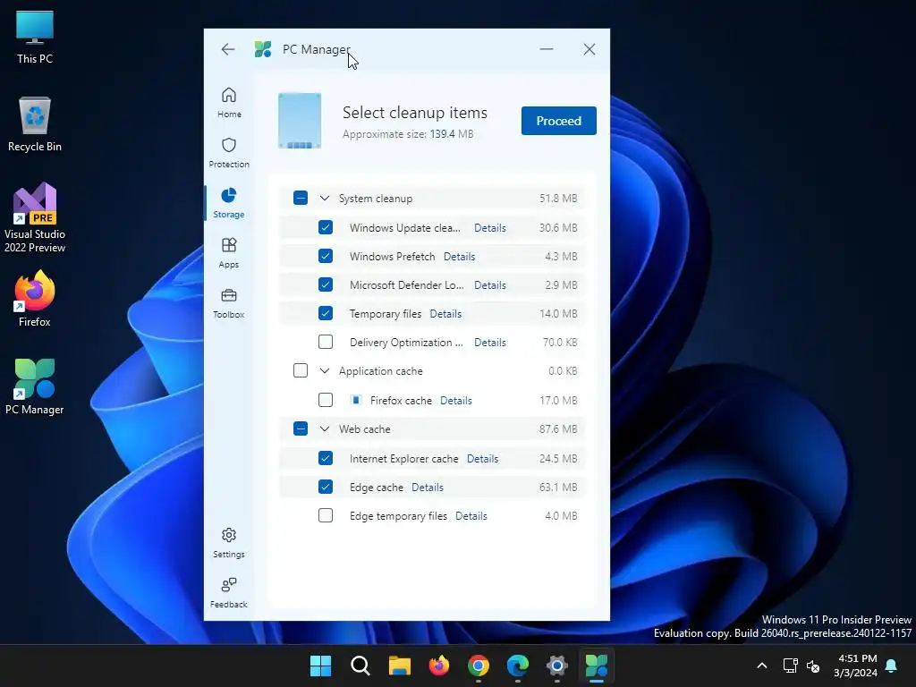The height and width of the screenshot is (687, 916).
Task: Uncheck Windows Prefetch
Action: pos(326,256)
